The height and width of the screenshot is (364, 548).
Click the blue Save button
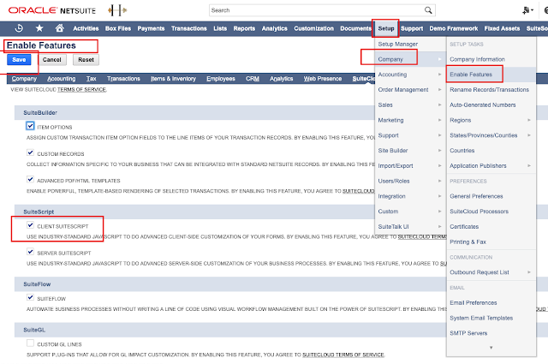pos(19,59)
